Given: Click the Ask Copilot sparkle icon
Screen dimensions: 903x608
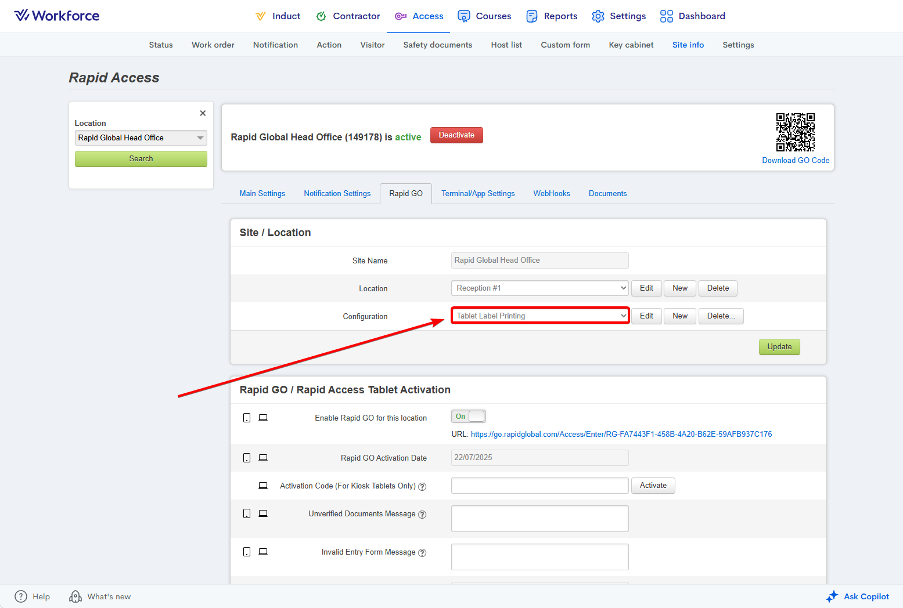Looking at the screenshot, I should coord(832,596).
